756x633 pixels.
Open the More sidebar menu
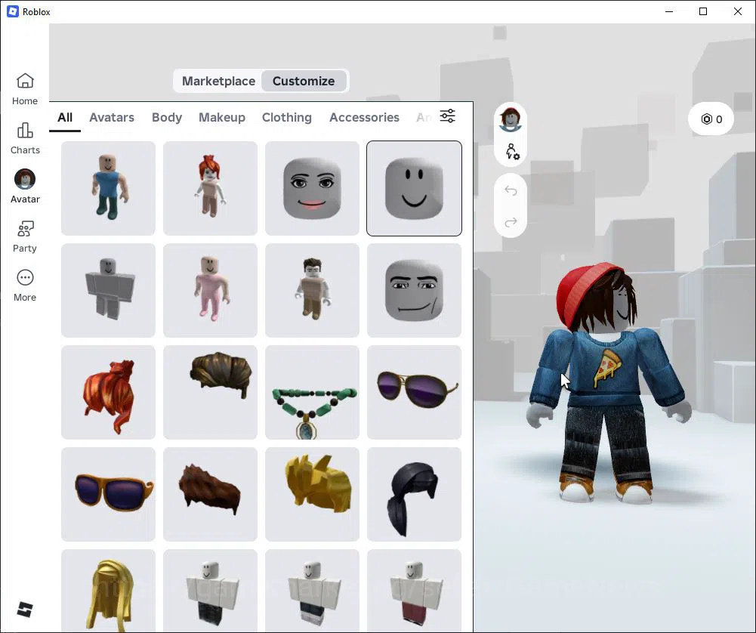click(x=25, y=286)
